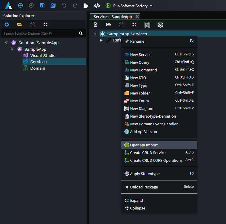Viewport: 226px width, 224px height.
Task: Click the Solution Explorer blue add icon
Action: pos(7,25)
